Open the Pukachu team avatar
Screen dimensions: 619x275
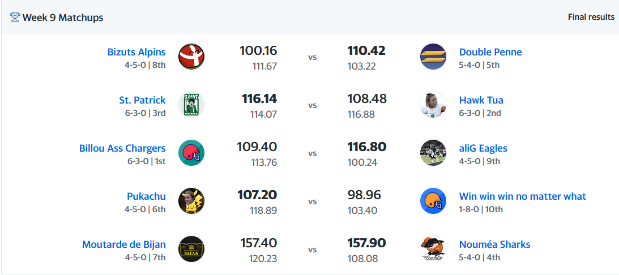191,201
